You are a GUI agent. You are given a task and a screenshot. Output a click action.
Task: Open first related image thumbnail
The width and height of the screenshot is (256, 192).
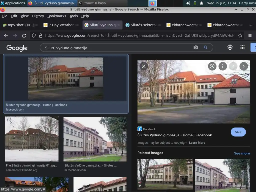point(165,174)
